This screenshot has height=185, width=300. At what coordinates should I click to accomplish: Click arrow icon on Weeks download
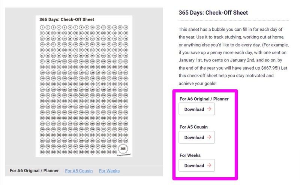pyautogui.click(x=209, y=166)
